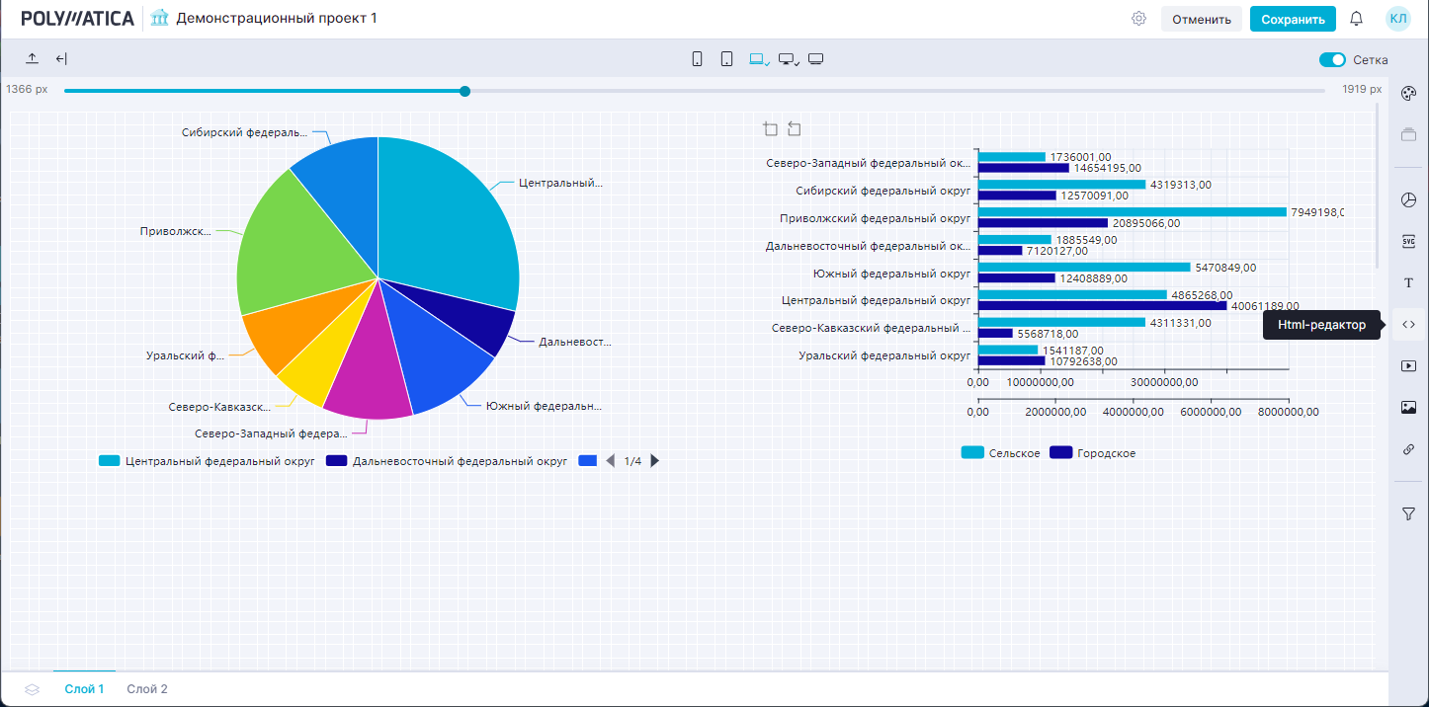Click the HTML editor code icon
Screen dimensions: 1429x707
tap(1409, 325)
